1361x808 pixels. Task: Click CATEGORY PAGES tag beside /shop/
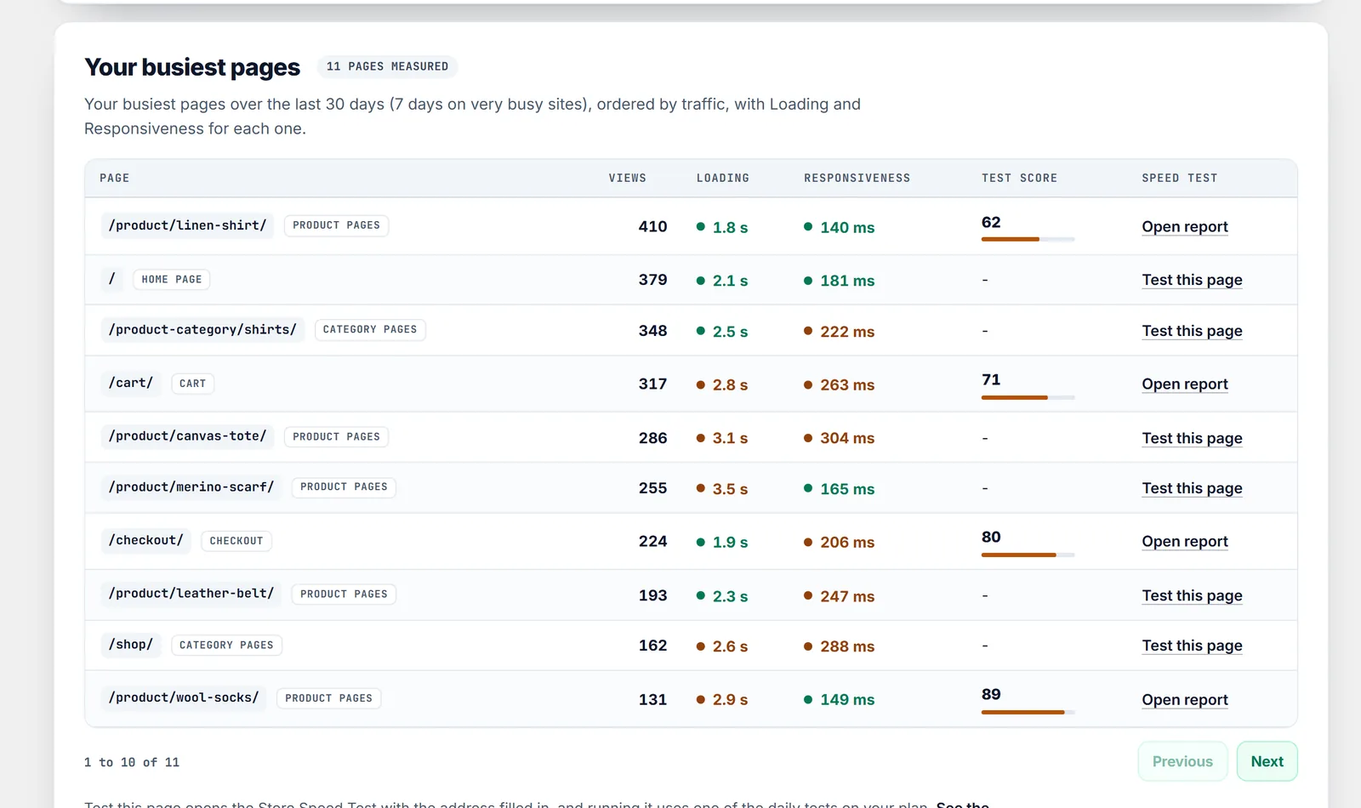(x=226, y=645)
